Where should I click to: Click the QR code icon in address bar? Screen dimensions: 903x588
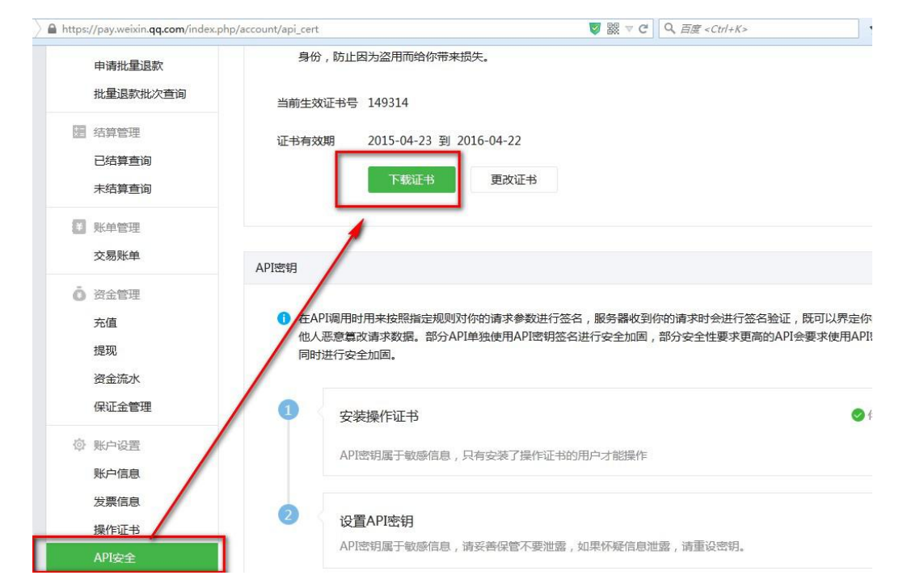[613, 29]
